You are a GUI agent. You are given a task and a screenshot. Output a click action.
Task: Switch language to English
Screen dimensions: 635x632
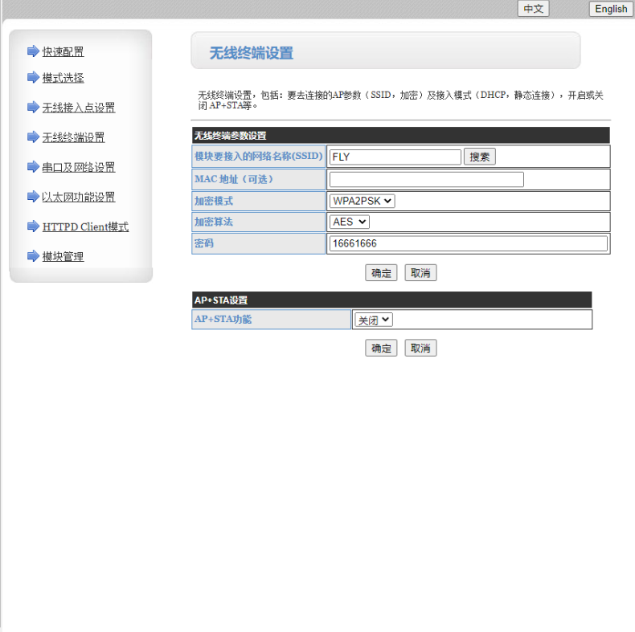point(611,9)
